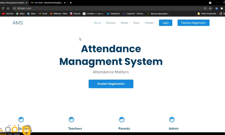Click the Teachers face icon
Screen dimensions: 225x135
point(71,120)
